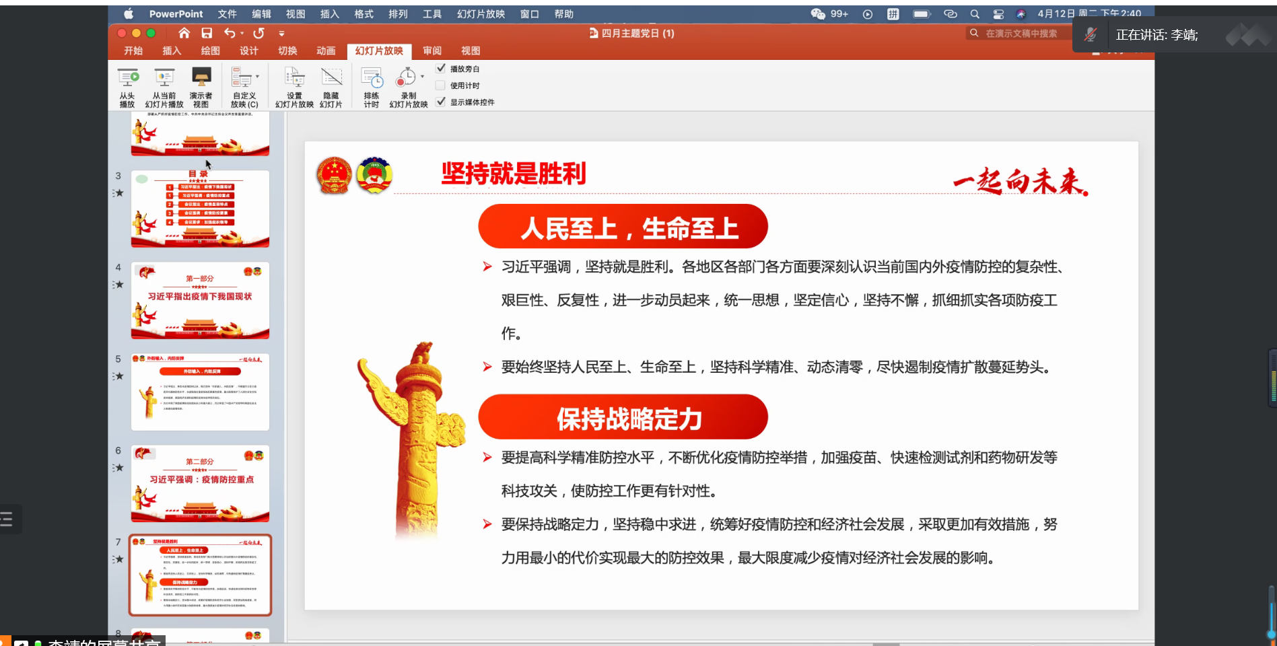Click the 设计 (Design) ribbon tab
This screenshot has width=1277, height=646.
248,51
